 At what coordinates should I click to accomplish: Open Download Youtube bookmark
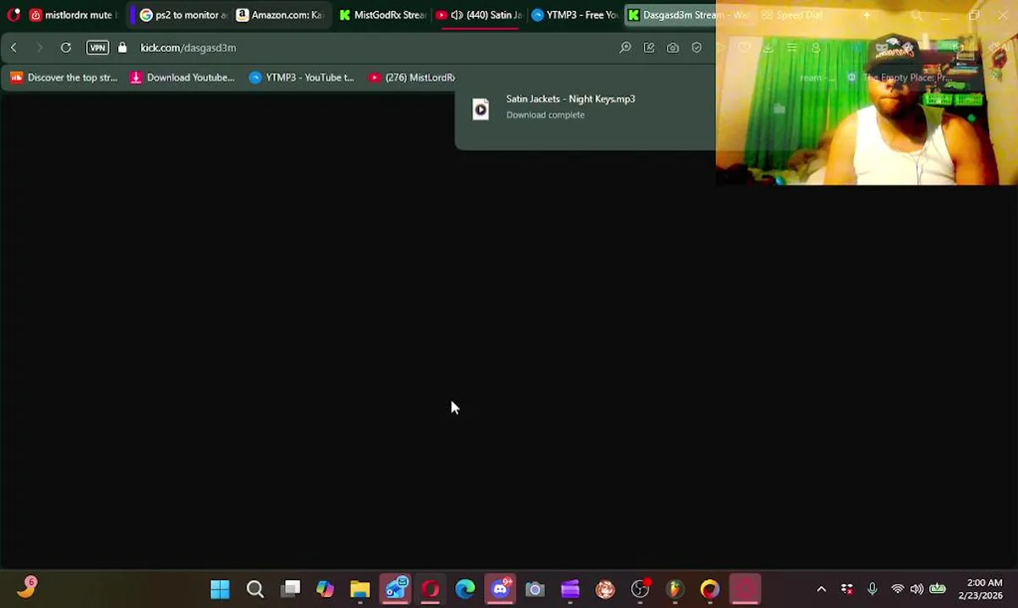pos(183,78)
